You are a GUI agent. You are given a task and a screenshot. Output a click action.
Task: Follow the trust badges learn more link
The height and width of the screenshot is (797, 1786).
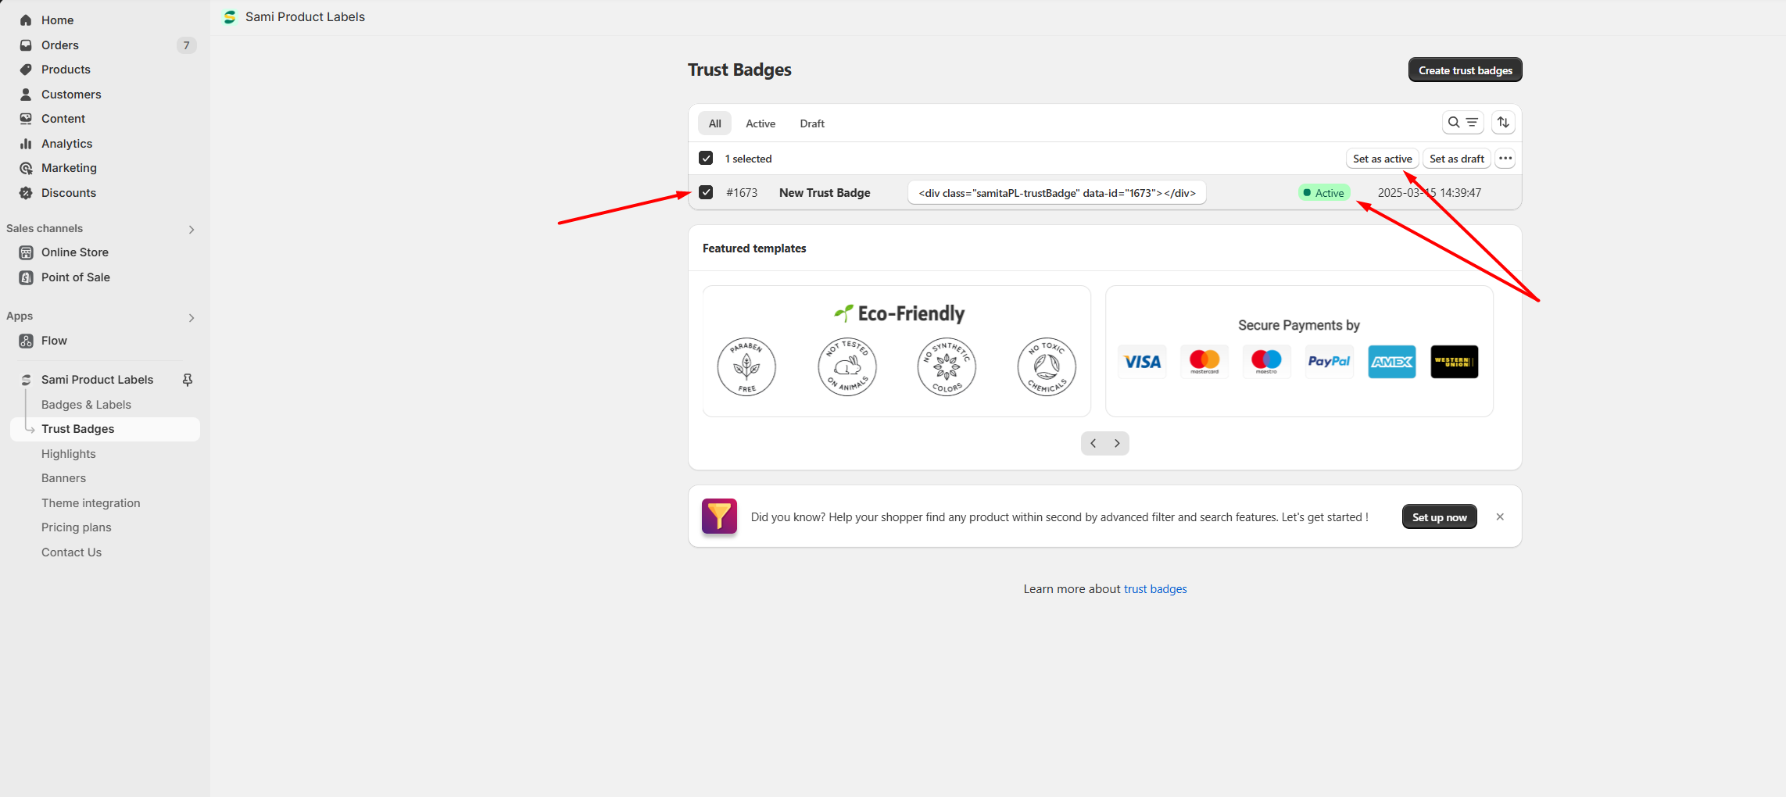[1154, 589]
